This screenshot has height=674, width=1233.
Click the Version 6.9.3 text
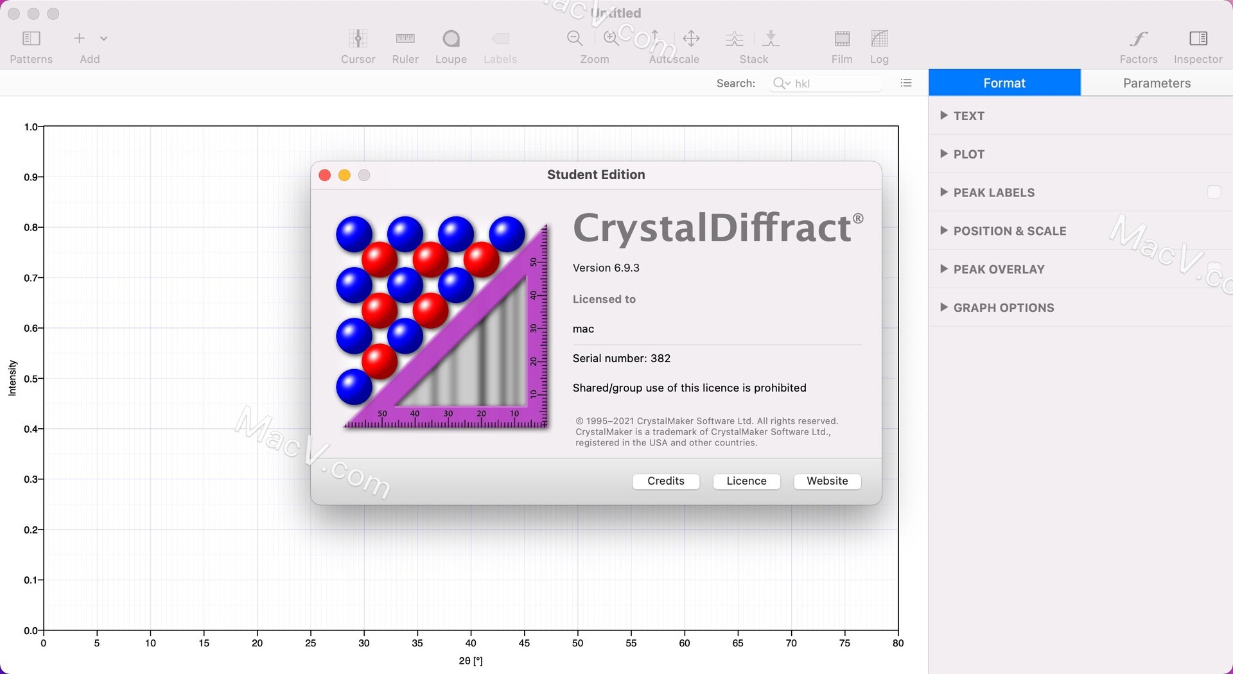(x=606, y=268)
